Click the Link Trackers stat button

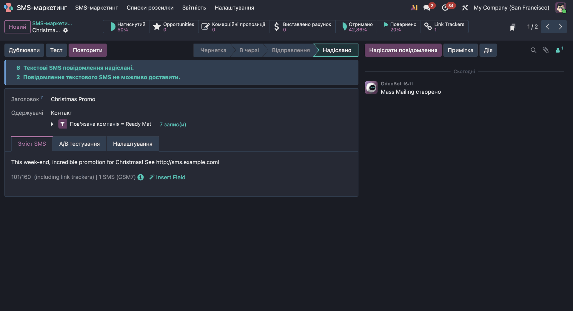point(444,27)
